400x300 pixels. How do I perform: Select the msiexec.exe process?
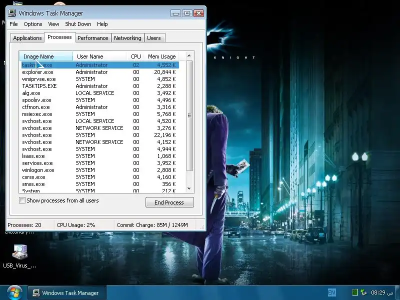pos(100,114)
